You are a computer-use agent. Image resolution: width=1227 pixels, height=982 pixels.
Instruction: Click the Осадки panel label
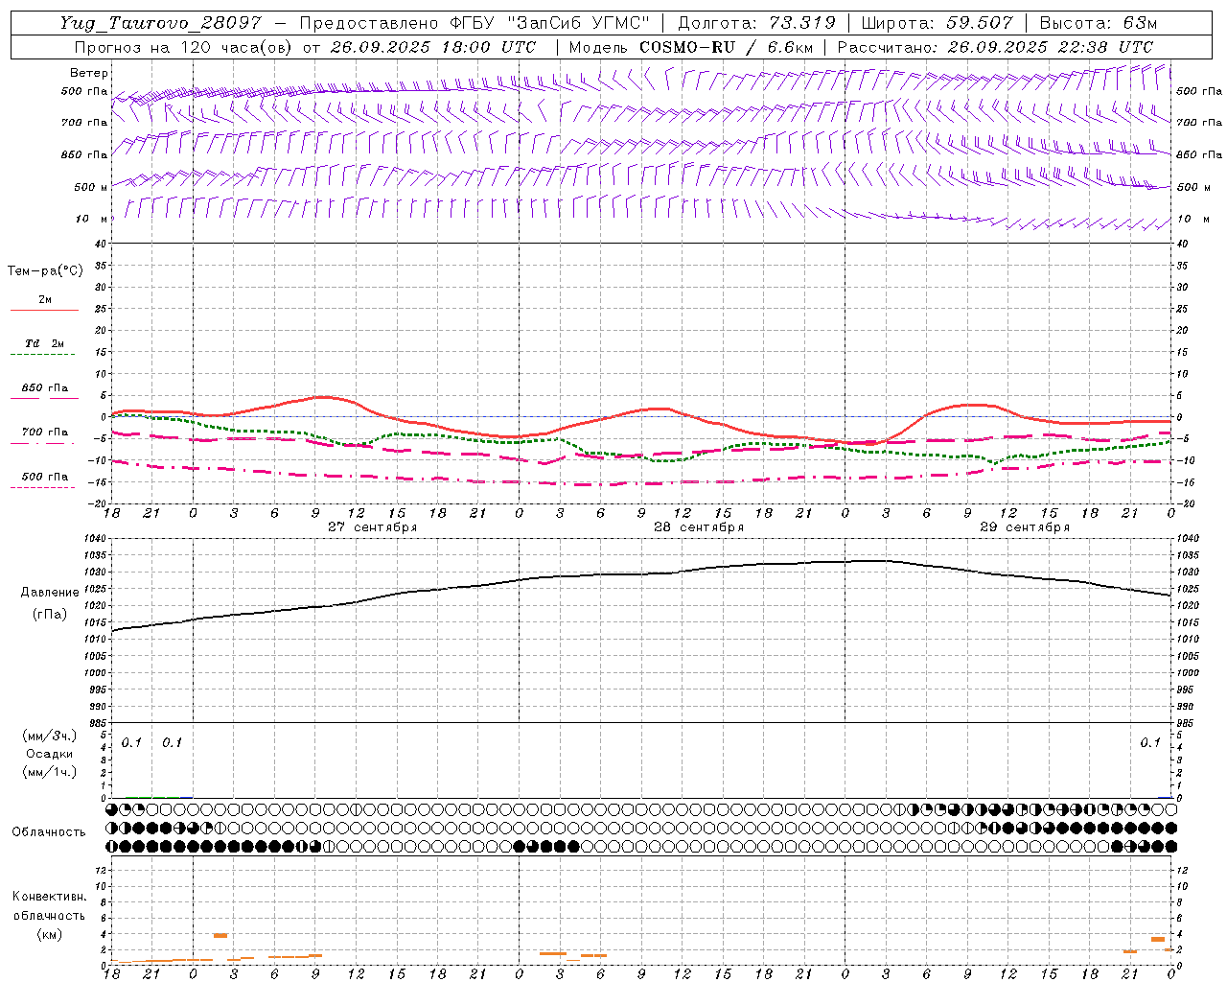(50, 754)
